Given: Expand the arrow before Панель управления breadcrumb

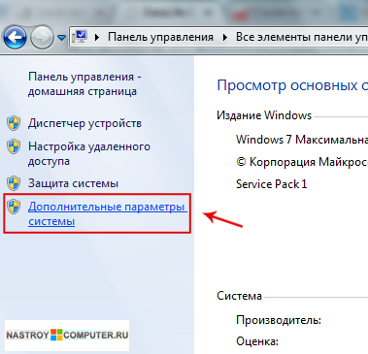Looking at the screenshot, I should pyautogui.click(x=97, y=37).
